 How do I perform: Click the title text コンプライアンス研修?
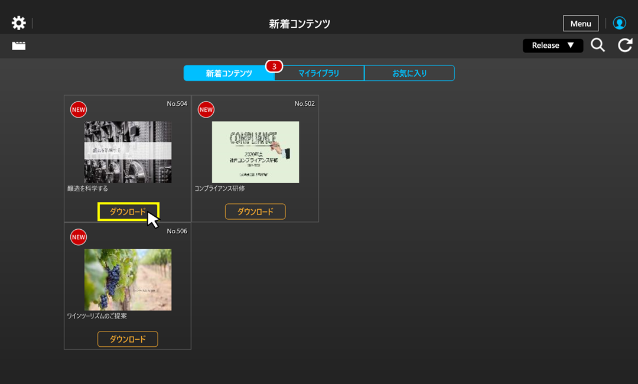(x=220, y=188)
